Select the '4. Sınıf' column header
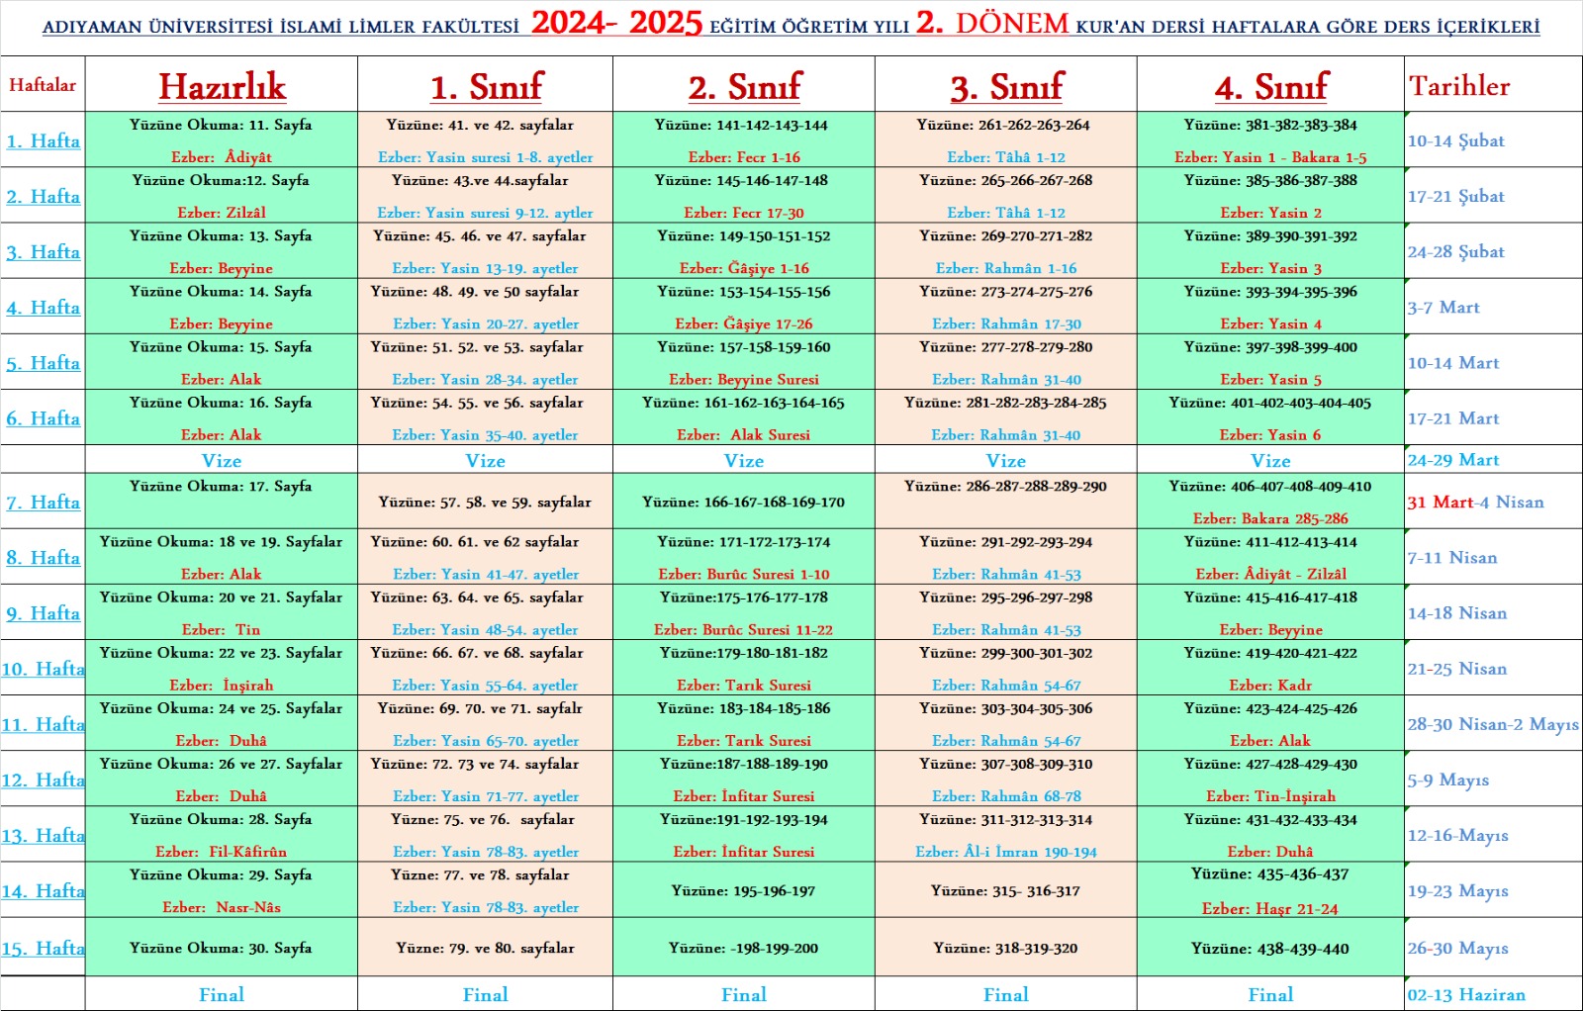The height and width of the screenshot is (1011, 1583). [1271, 87]
